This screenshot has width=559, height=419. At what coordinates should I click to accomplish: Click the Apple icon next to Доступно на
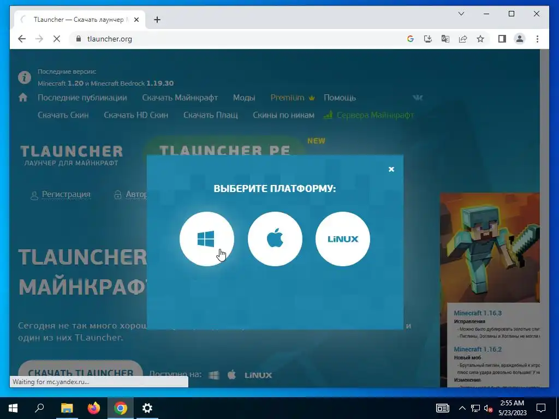pyautogui.click(x=231, y=375)
